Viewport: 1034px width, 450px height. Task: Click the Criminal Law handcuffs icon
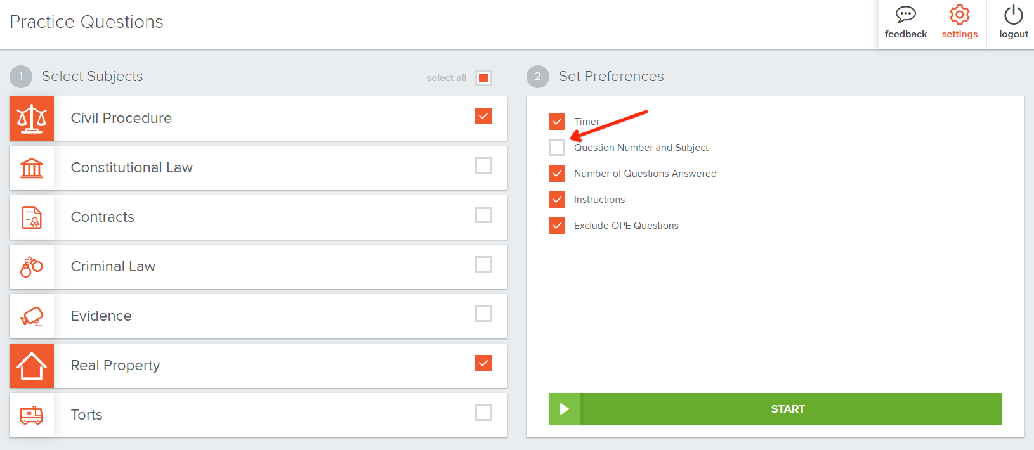(x=32, y=267)
